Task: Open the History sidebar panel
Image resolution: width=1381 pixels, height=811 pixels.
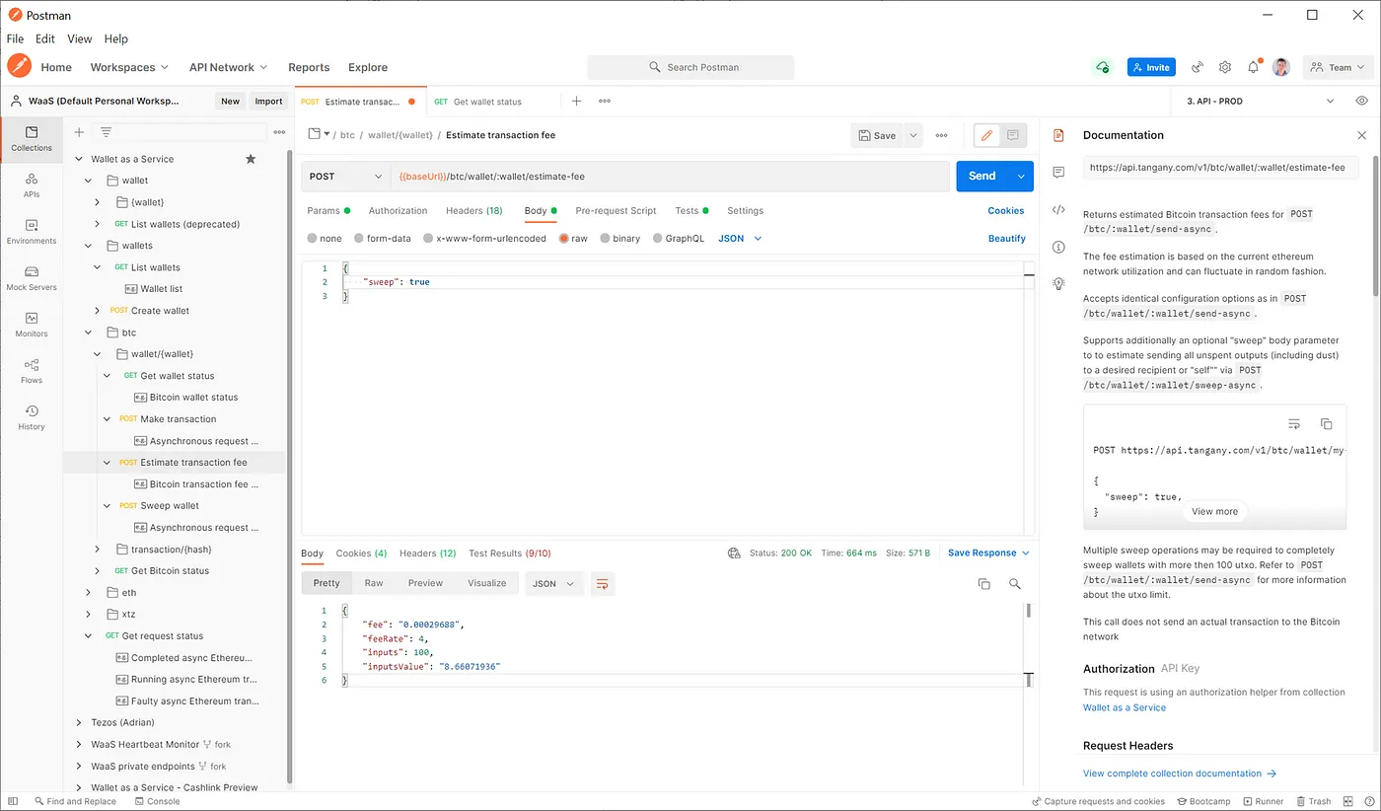Action: coord(32,417)
